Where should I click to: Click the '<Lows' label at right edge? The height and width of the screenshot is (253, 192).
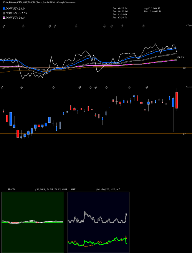(189, 87)
